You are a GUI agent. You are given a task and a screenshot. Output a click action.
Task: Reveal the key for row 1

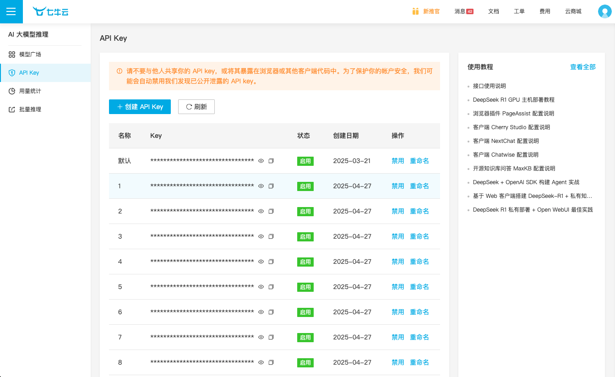[261, 186]
